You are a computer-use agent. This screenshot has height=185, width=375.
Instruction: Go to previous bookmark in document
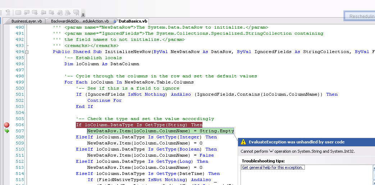pos(60,13)
